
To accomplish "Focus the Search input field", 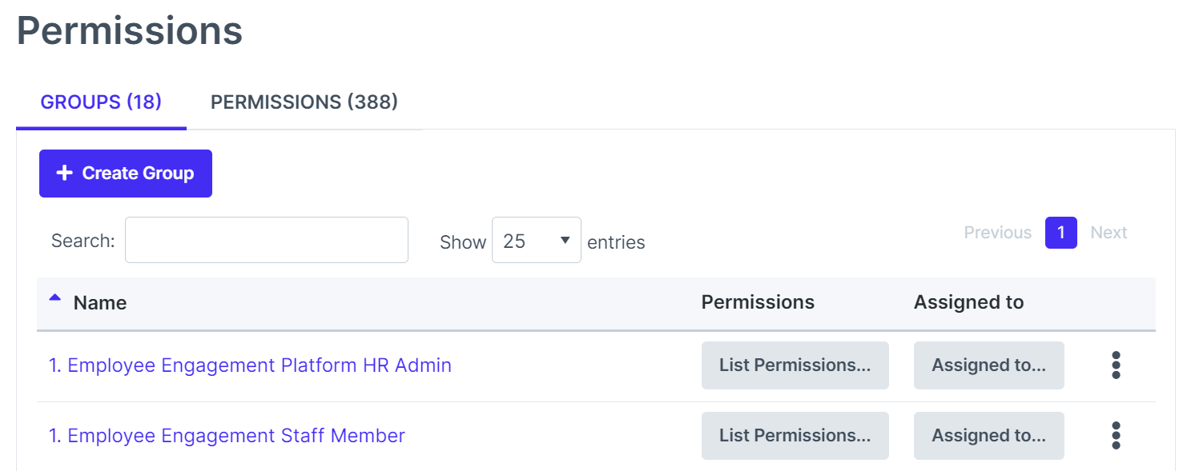I will tap(267, 240).
